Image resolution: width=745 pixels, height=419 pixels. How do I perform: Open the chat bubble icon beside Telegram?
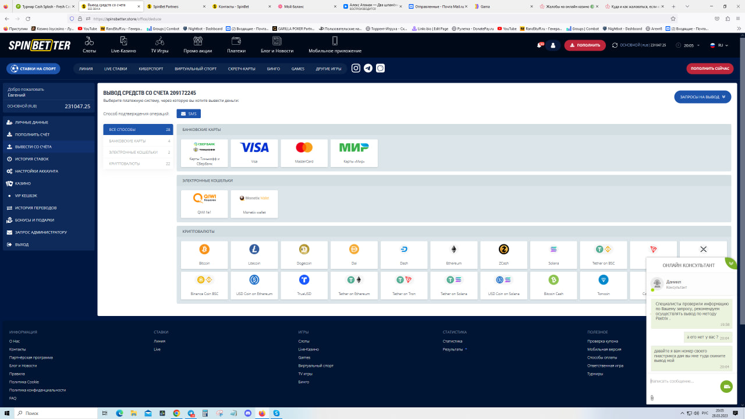380,68
